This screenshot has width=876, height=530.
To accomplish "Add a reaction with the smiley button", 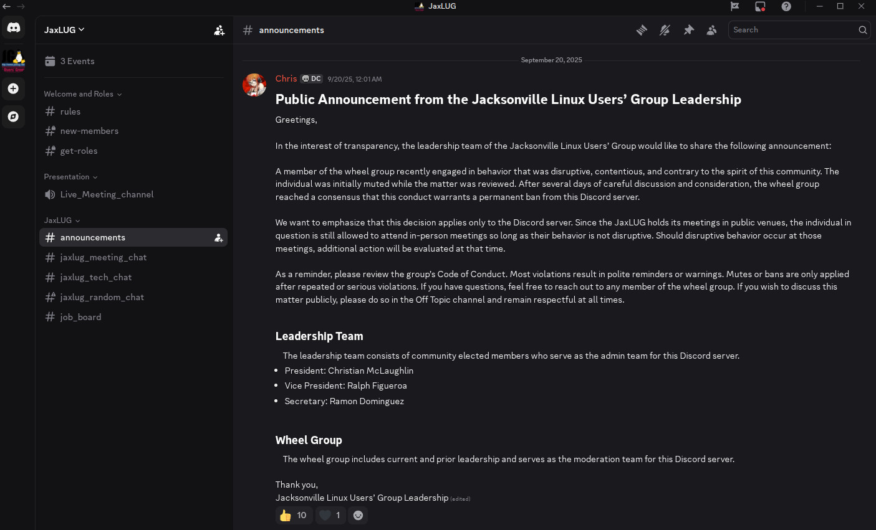I will 358,515.
